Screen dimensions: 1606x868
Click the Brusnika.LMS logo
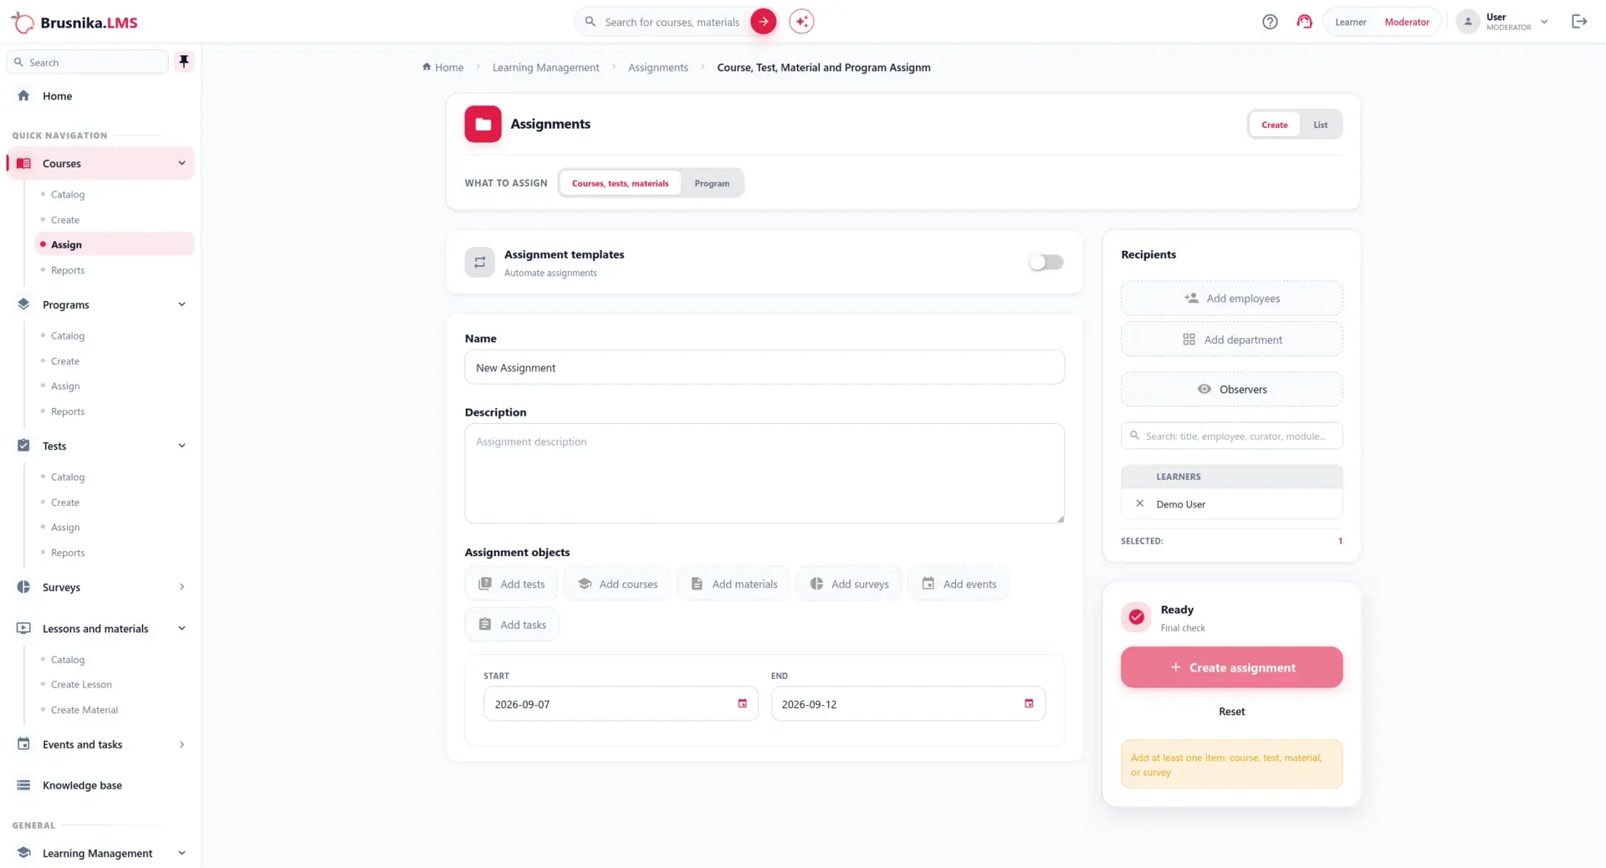click(x=74, y=22)
